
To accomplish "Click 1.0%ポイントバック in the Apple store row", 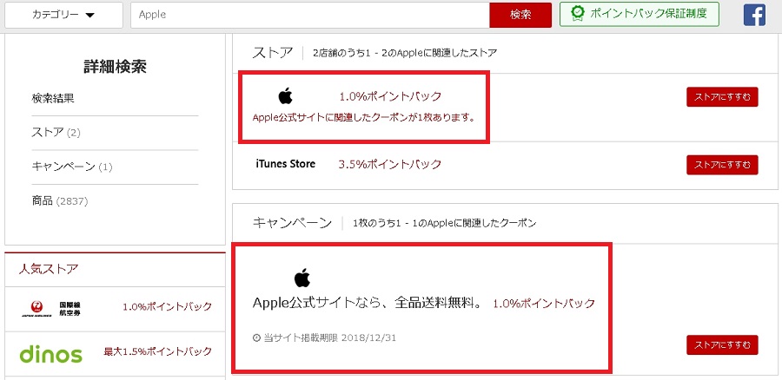I will click(390, 96).
